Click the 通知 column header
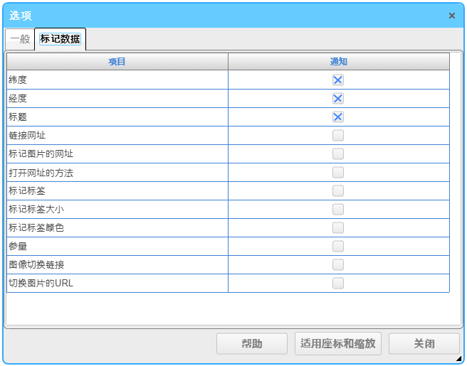The image size is (467, 366). click(339, 62)
